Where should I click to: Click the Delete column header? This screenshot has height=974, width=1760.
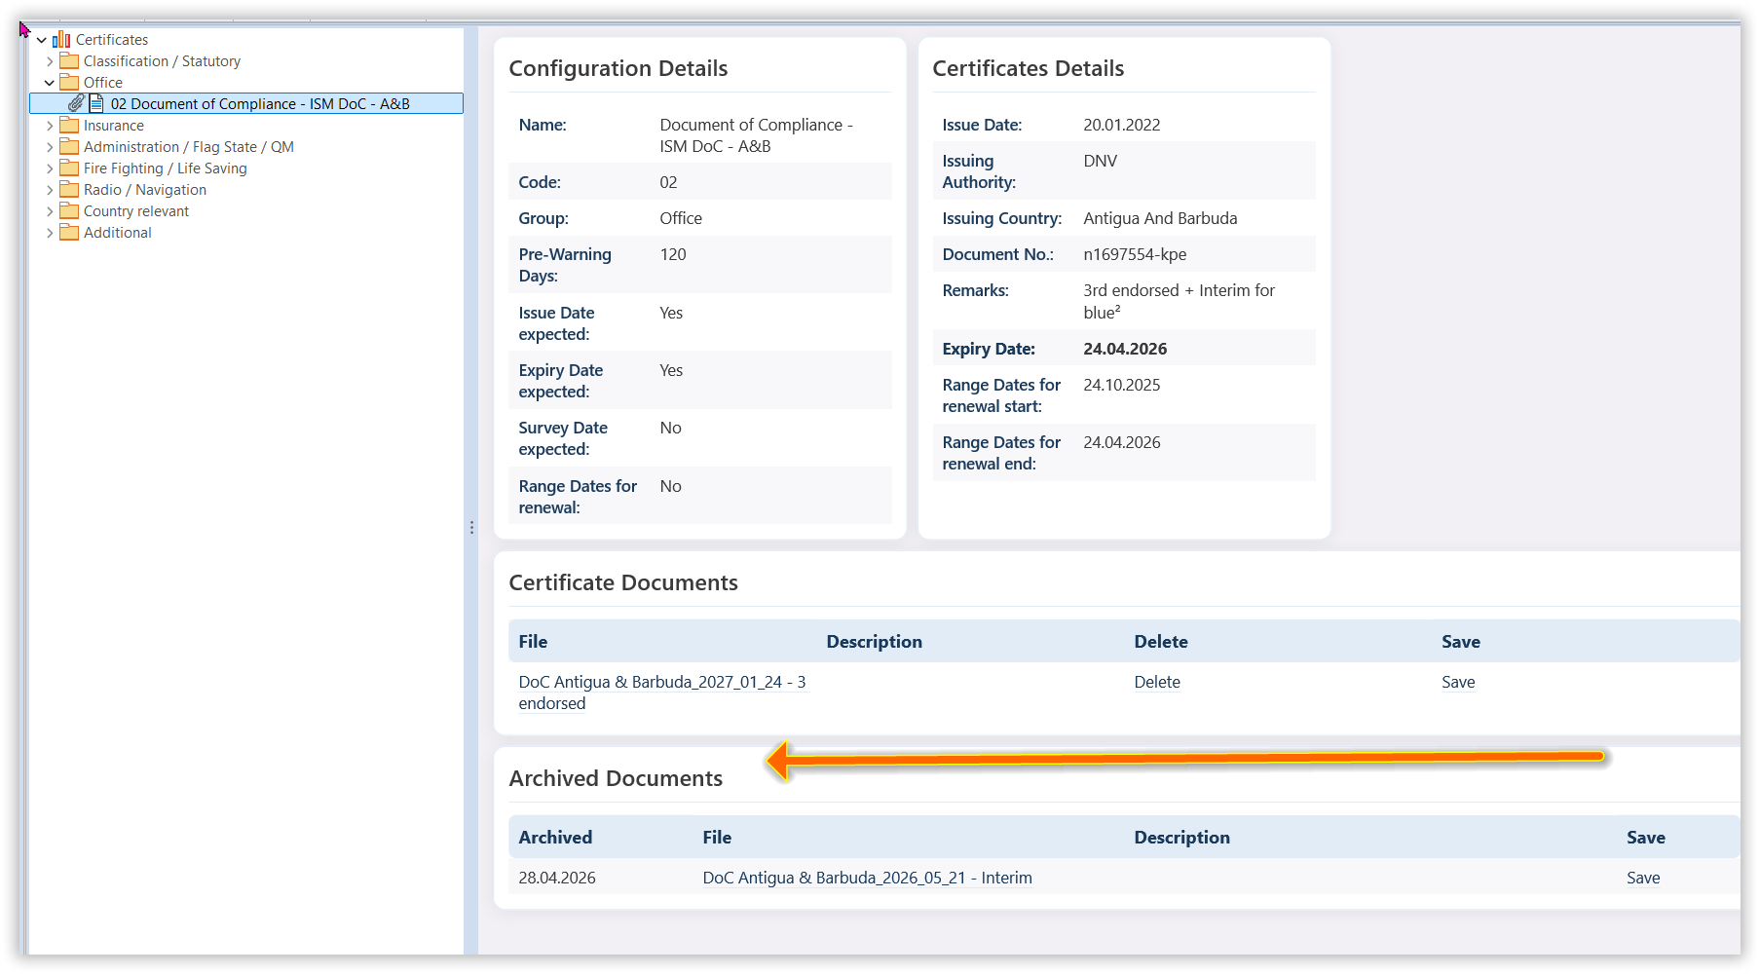[x=1161, y=642]
